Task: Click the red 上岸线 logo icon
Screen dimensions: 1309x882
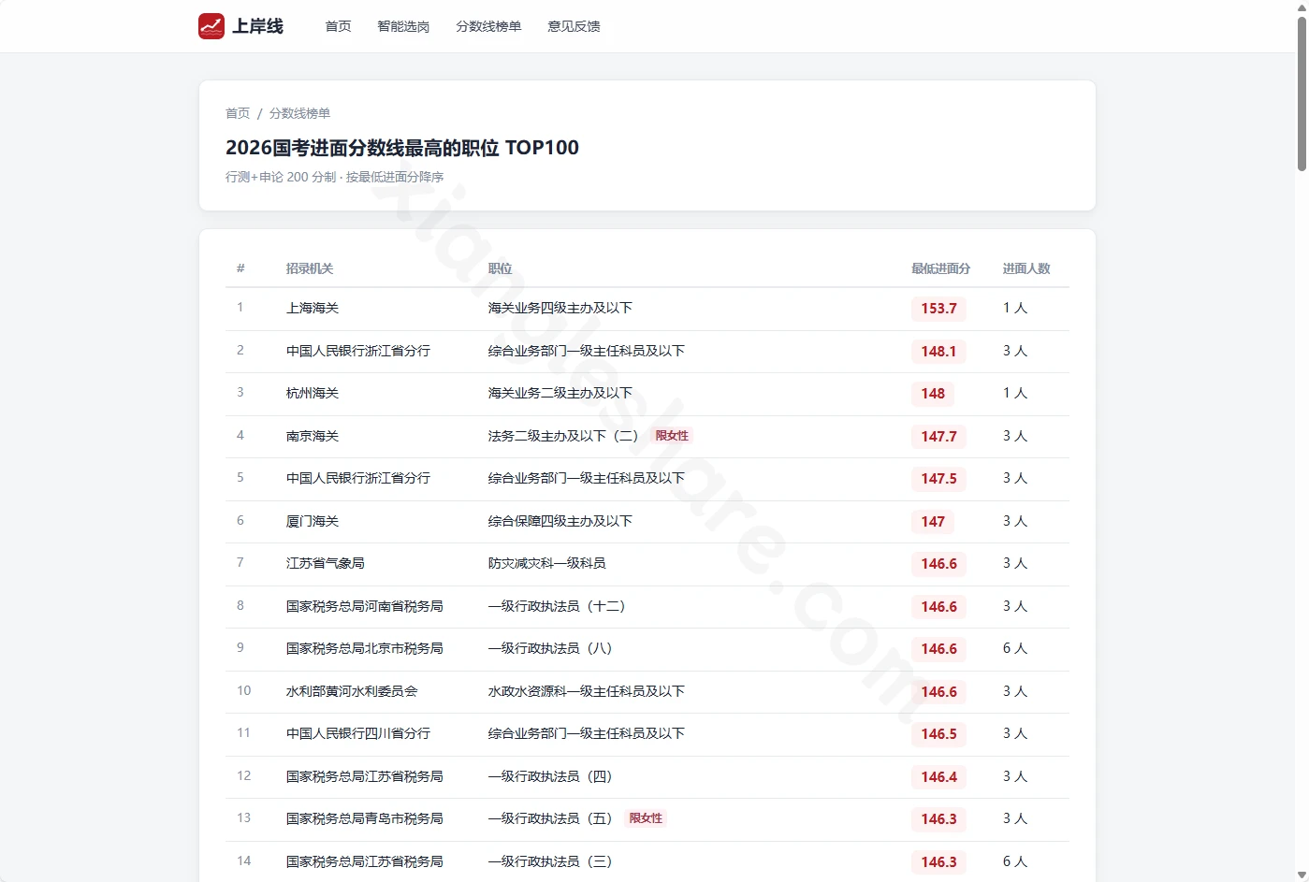Action: click(x=211, y=26)
